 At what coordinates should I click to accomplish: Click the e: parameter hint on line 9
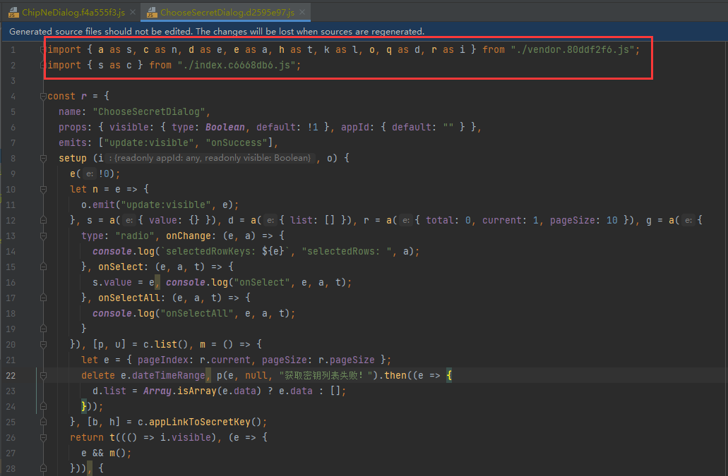point(90,173)
